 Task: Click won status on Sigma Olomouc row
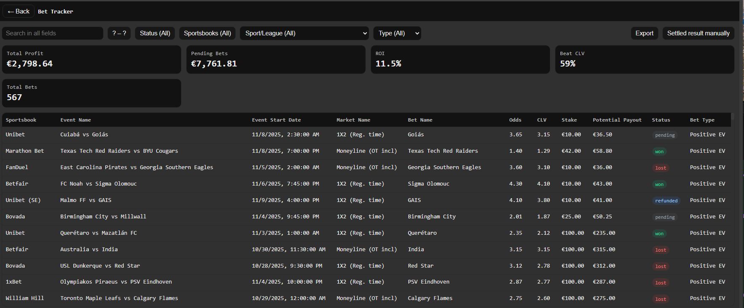(x=659, y=184)
